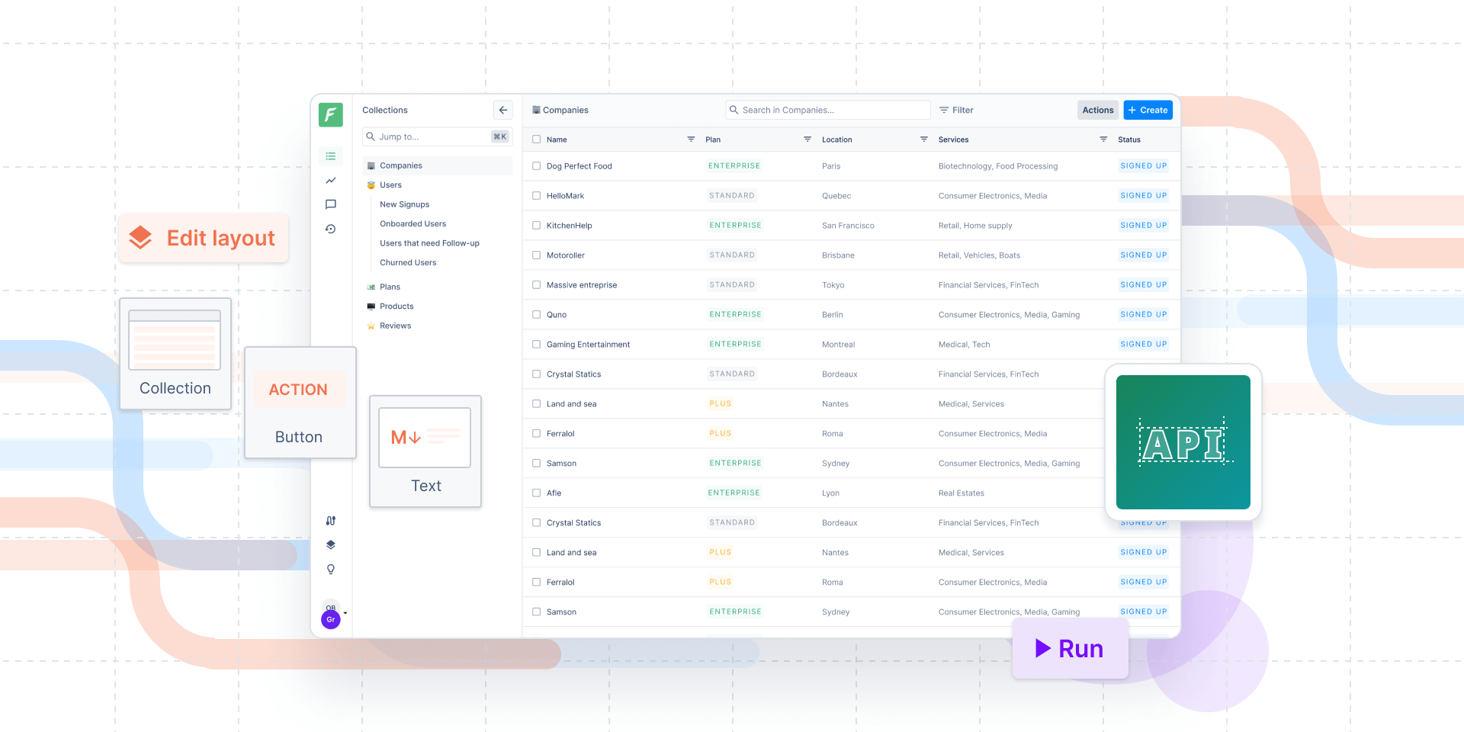This screenshot has width=1464, height=732.
Task: Click the Companies collection icon in sidebar
Action: [x=371, y=165]
